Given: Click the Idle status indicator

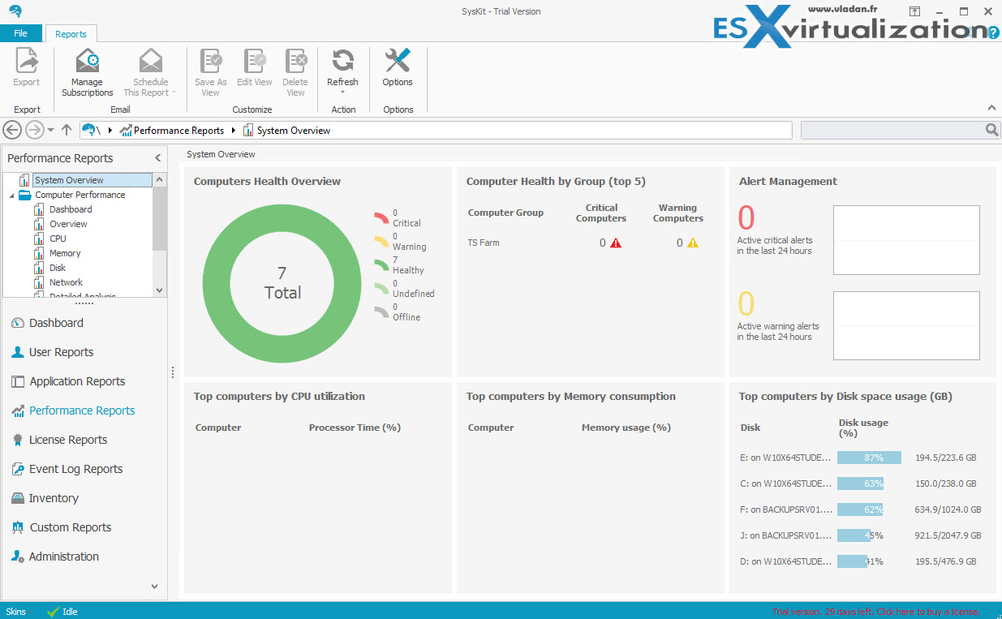Looking at the screenshot, I should [62, 611].
